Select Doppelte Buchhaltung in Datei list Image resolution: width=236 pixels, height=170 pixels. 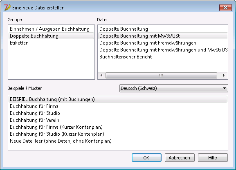[x=163, y=29]
